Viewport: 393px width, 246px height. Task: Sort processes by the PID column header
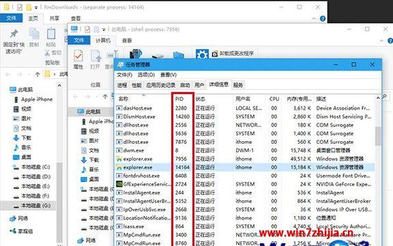179,99
